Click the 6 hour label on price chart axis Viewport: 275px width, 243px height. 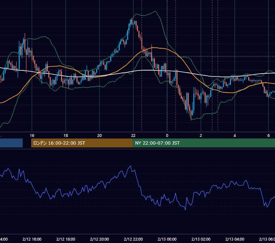pos(269,136)
